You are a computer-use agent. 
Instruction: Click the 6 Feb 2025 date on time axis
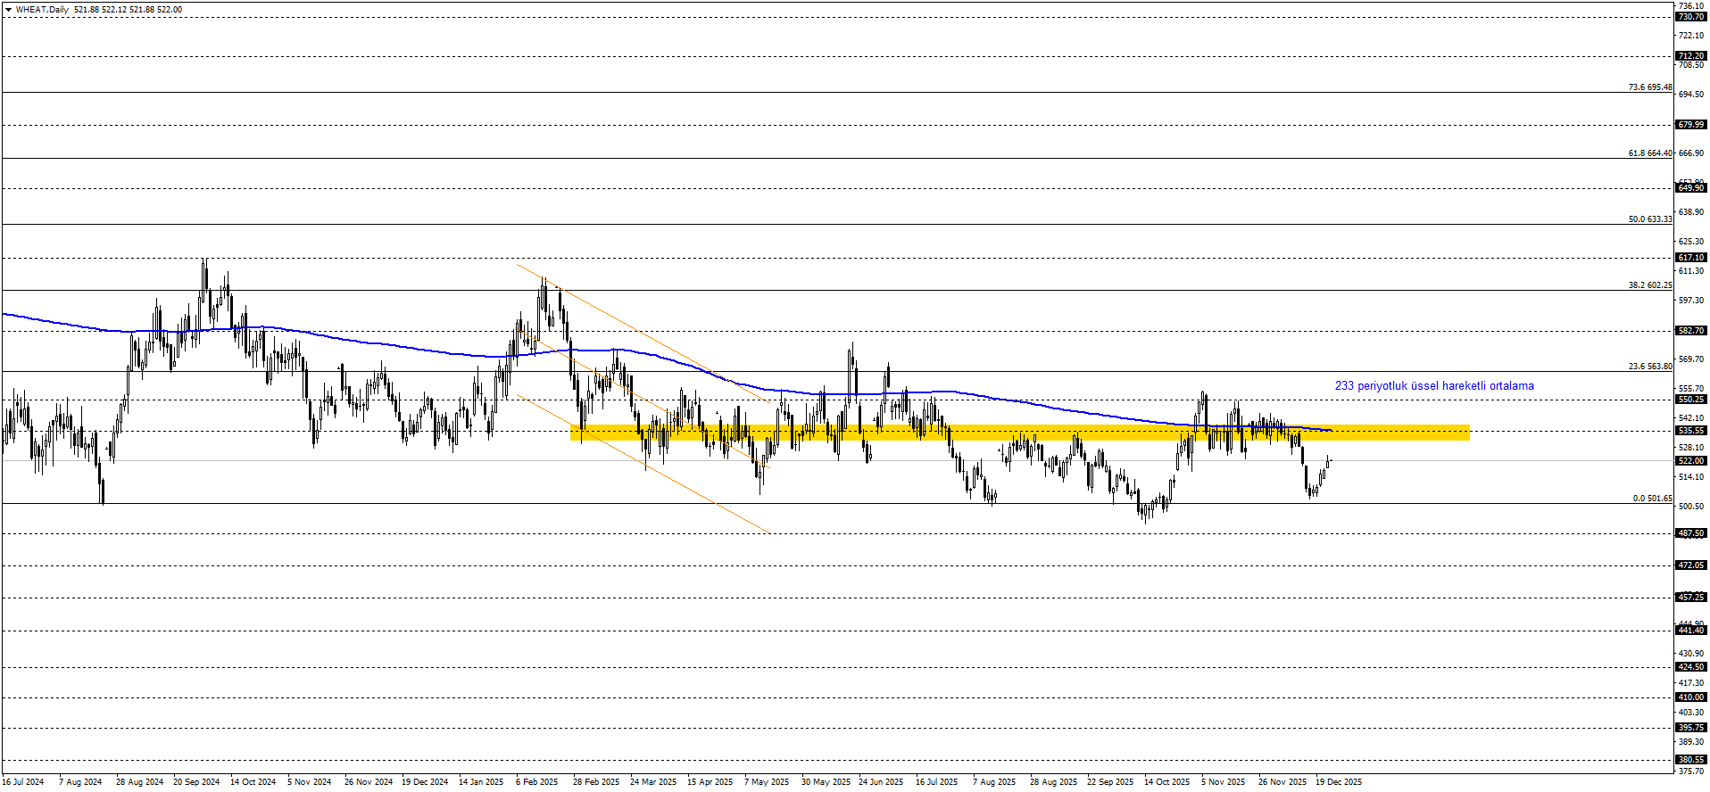[536, 782]
